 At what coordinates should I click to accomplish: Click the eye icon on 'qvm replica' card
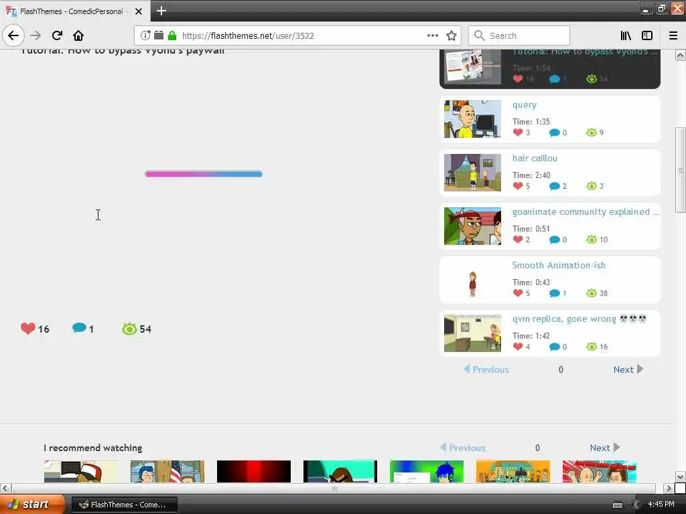[592, 347]
